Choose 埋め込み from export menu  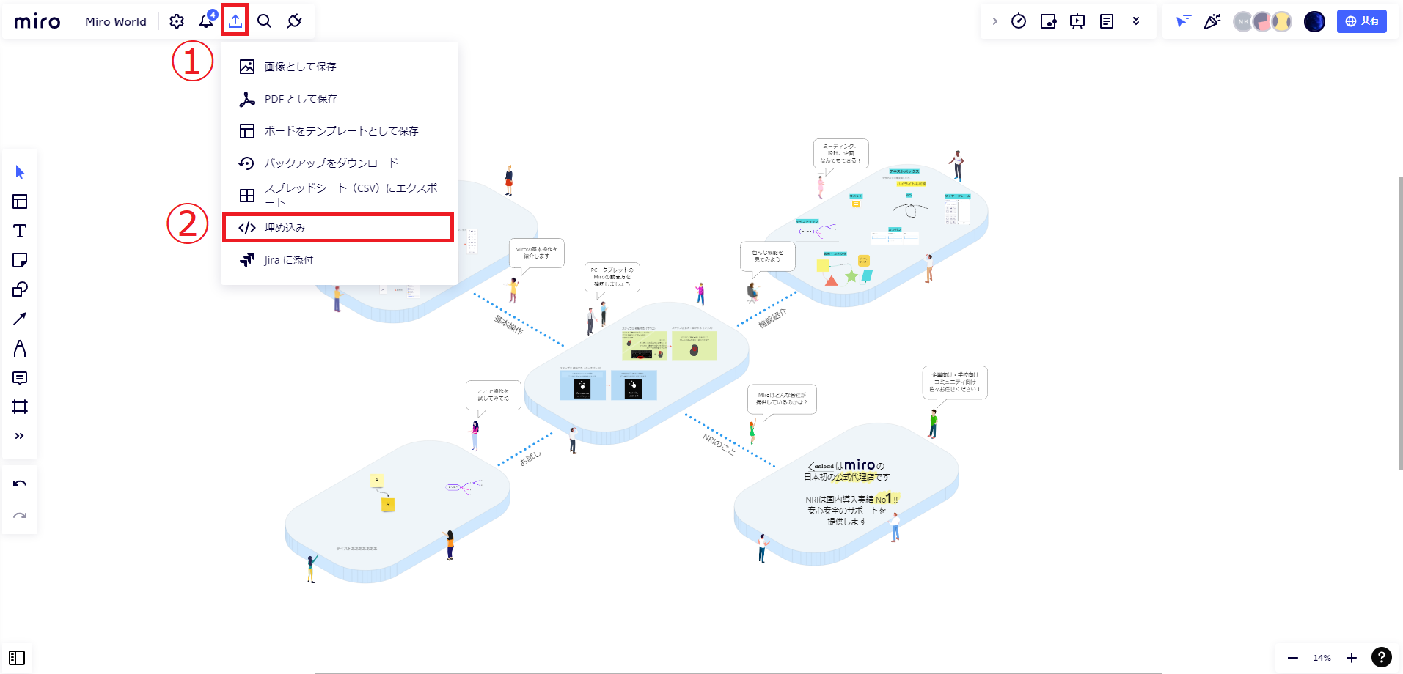pos(338,228)
